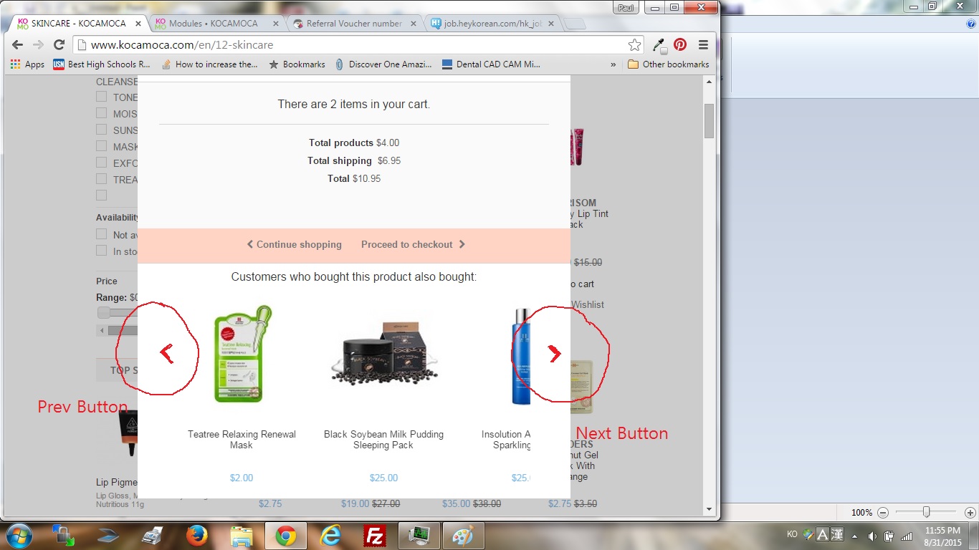Viewport: 979px width, 550px height.
Task: Click the price range slider handle
Action: [x=104, y=312]
